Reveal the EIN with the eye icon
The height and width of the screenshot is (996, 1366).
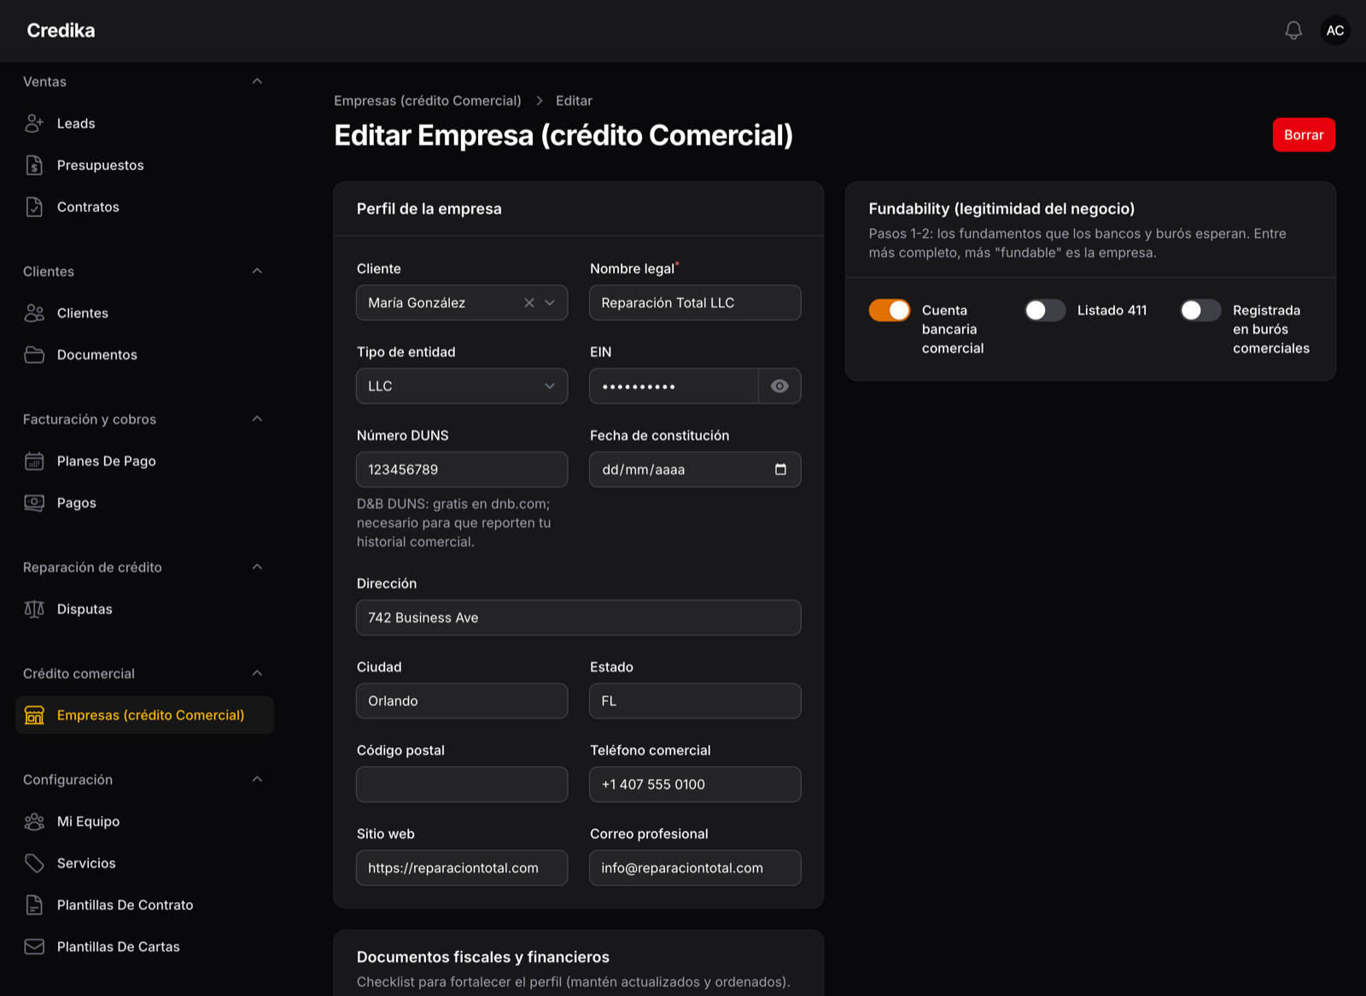point(779,386)
